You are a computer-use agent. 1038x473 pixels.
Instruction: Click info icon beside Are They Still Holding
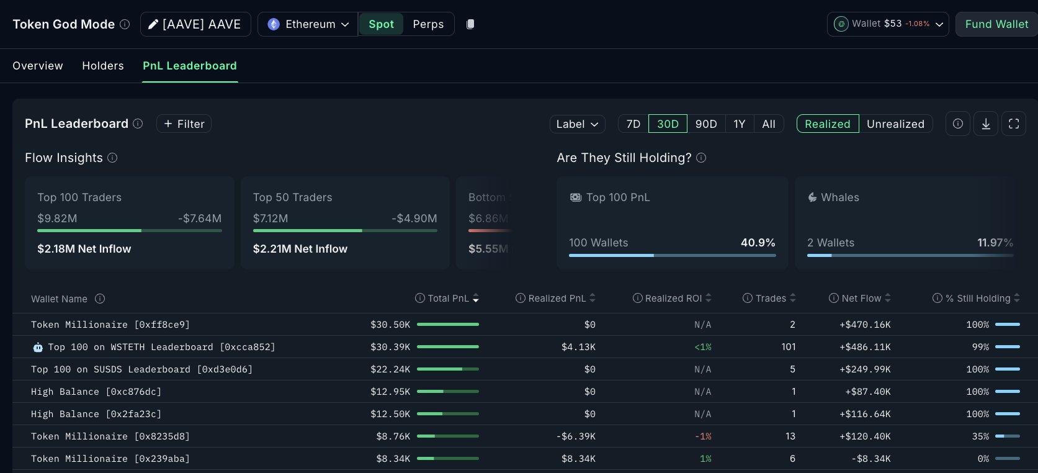point(701,158)
